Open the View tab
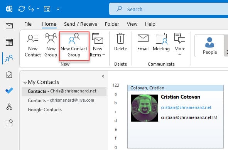The width and height of the screenshot is (228, 150). coord(132,24)
